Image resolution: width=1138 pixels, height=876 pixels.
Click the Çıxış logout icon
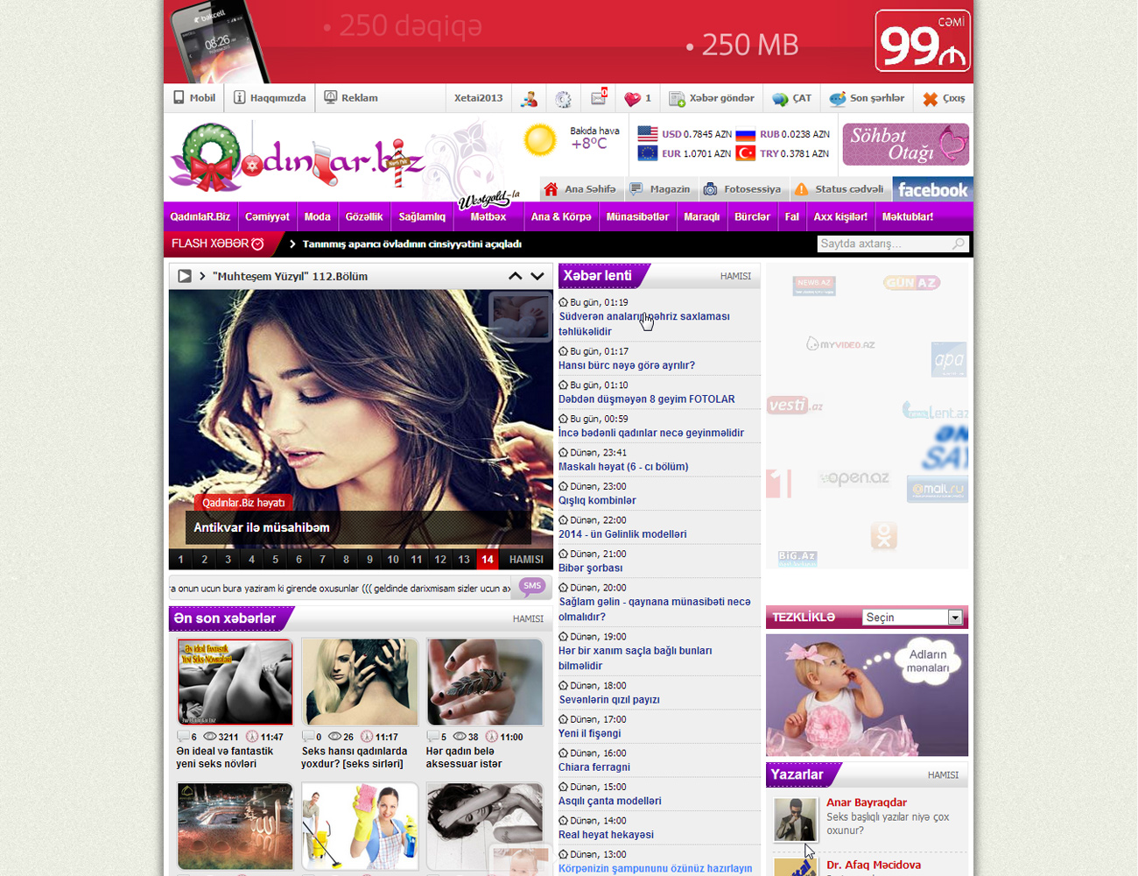(x=931, y=99)
